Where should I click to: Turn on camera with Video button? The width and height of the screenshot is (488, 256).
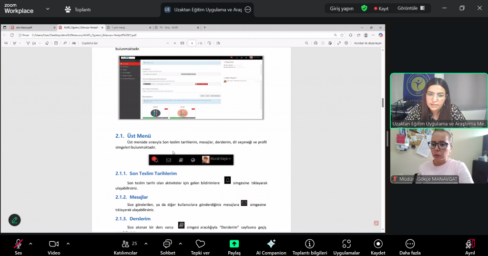pyautogui.click(x=54, y=246)
